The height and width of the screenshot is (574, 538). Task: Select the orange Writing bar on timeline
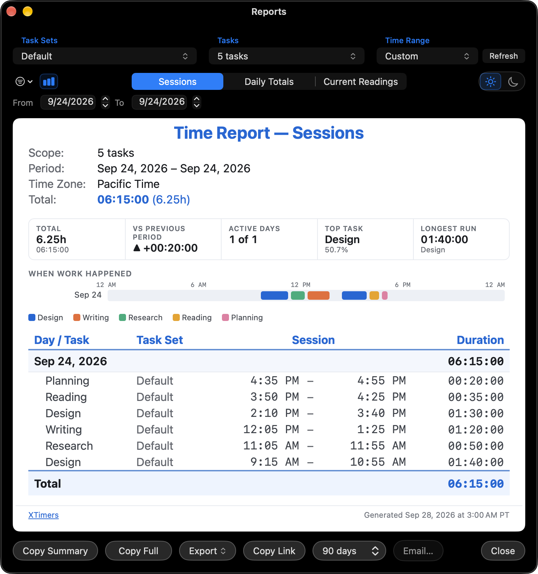(x=319, y=295)
